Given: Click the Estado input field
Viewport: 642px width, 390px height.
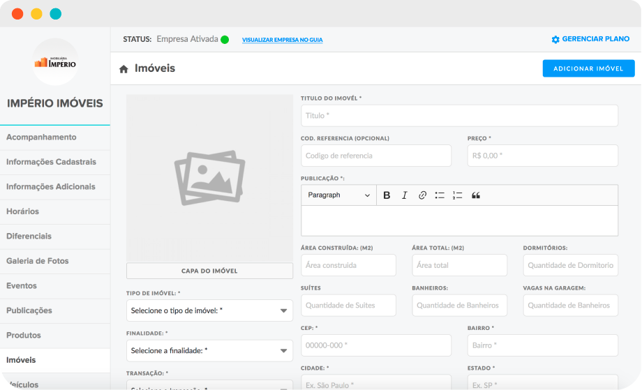Looking at the screenshot, I should [542, 382].
